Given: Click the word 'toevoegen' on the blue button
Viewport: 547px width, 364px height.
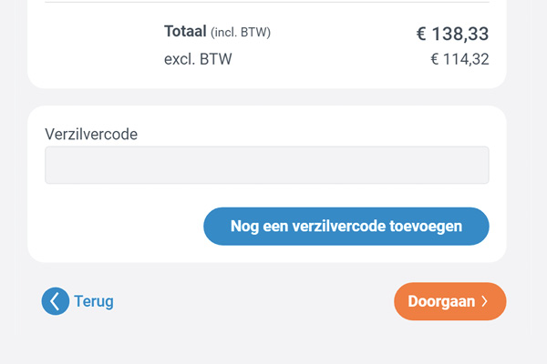Looking at the screenshot, I should 426,227.
